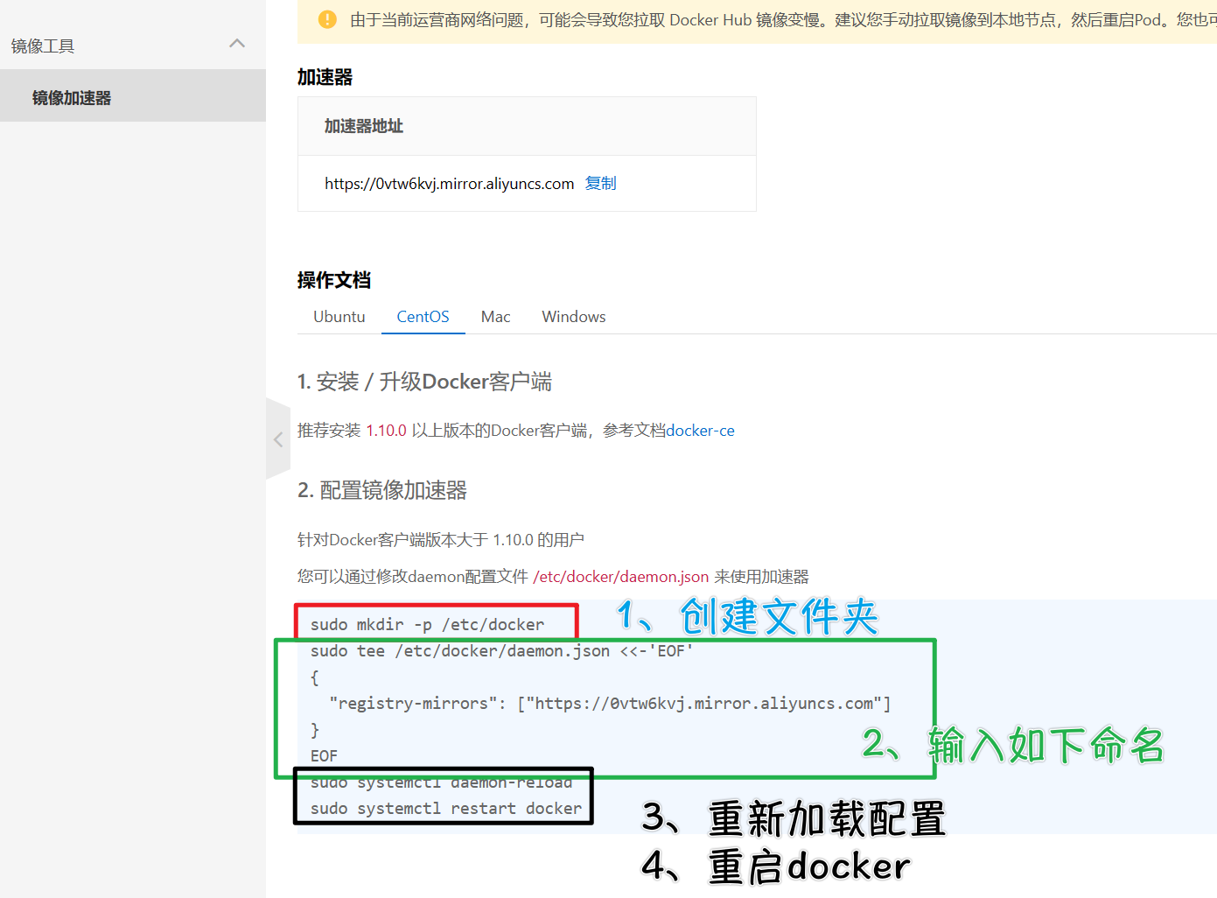Click the registry-mirrors code line
This screenshot has height=898, width=1217.
point(610,704)
